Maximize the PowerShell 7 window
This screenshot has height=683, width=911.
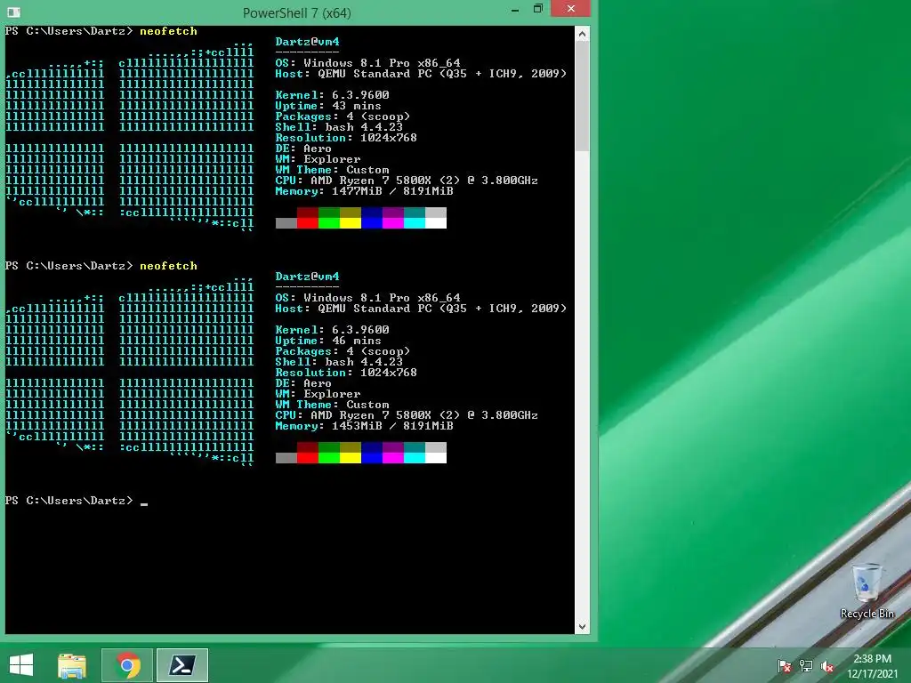tap(538, 9)
